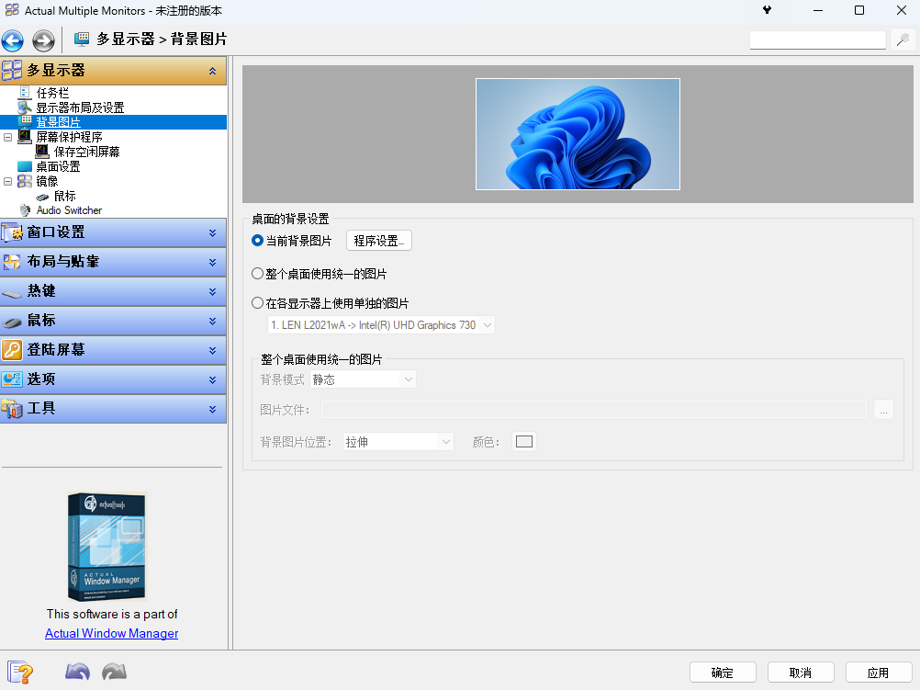Click the 确定 button
Screen dimensions: 920x690
click(723, 673)
